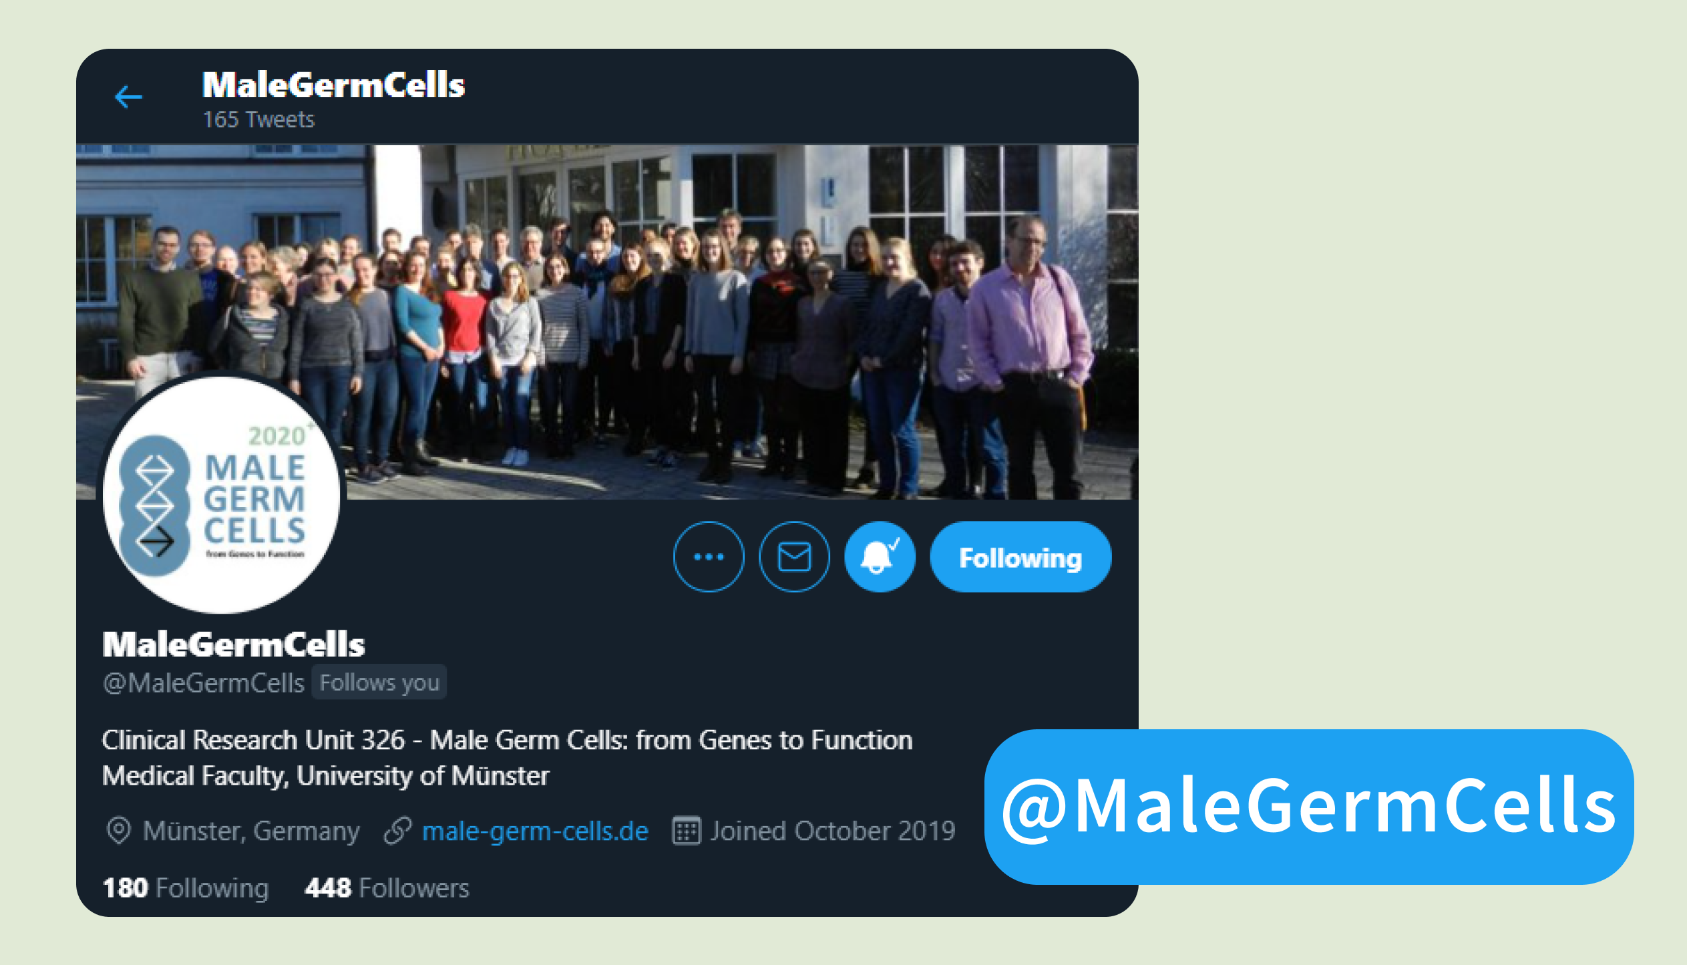Toggle the blue Following button
This screenshot has height=965, width=1687.
click(x=1020, y=557)
